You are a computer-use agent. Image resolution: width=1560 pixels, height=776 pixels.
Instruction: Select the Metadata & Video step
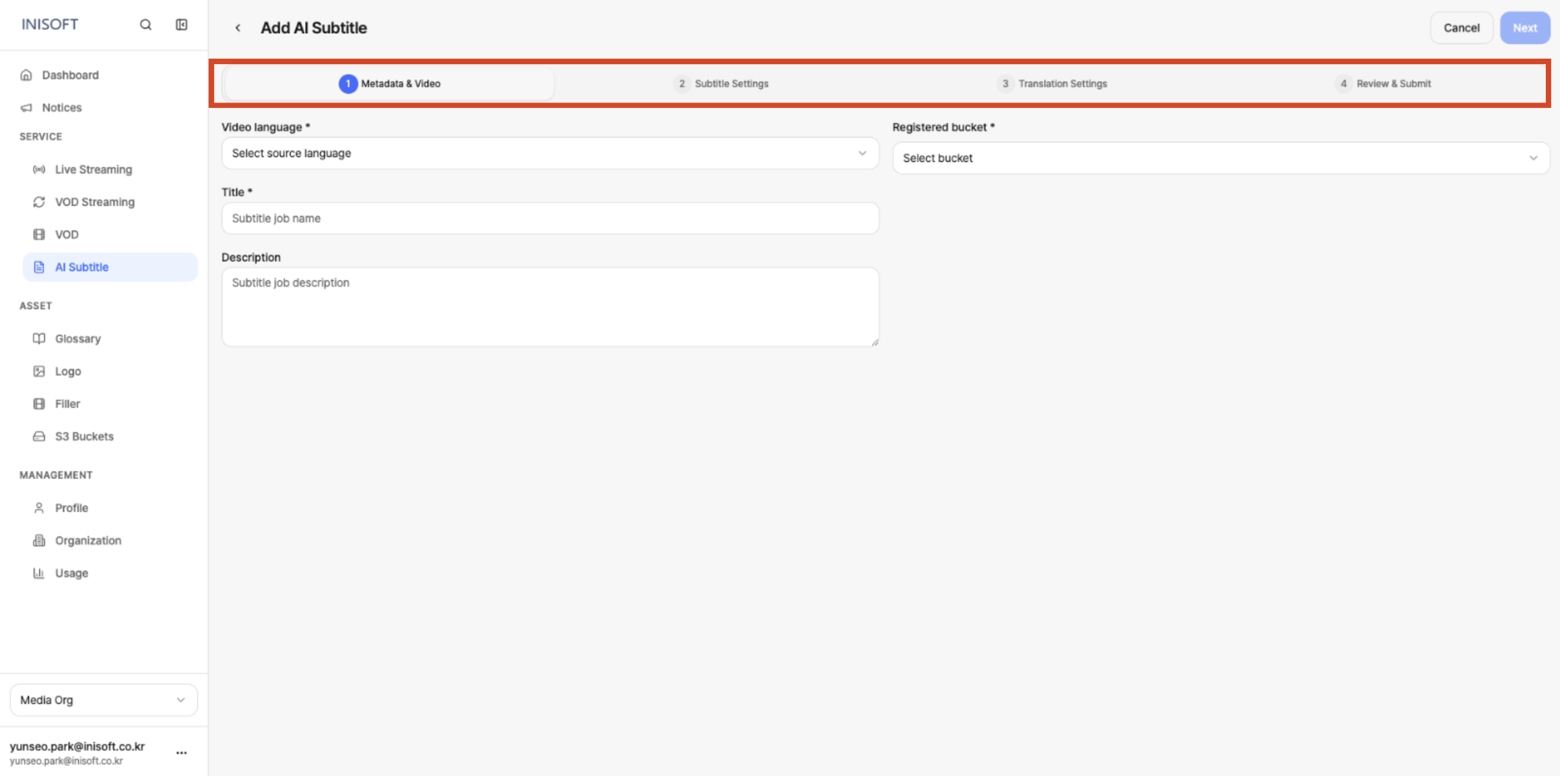coord(389,84)
